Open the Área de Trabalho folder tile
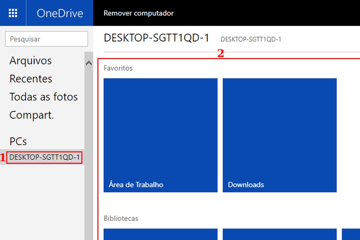 (161, 135)
